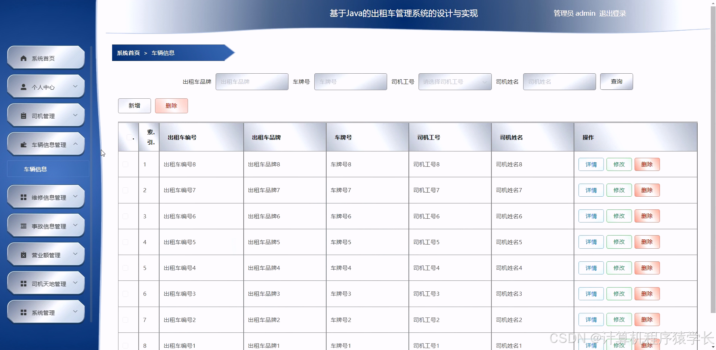
Task: Click inside the 车牌号 input field
Action: pos(350,82)
